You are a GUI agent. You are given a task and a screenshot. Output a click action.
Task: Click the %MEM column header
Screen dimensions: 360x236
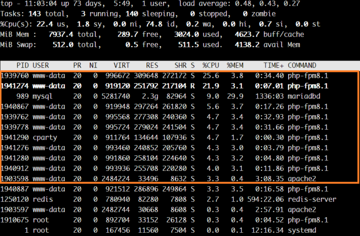coord(235,65)
